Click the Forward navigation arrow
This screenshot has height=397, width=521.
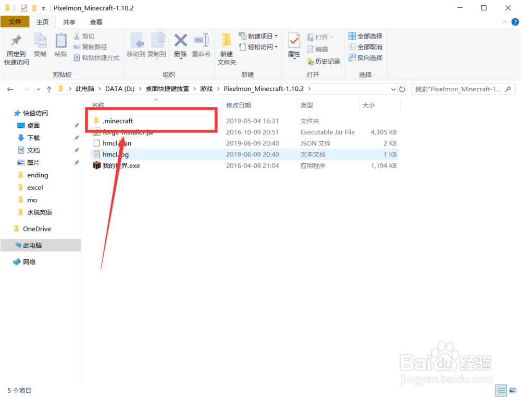coord(26,89)
